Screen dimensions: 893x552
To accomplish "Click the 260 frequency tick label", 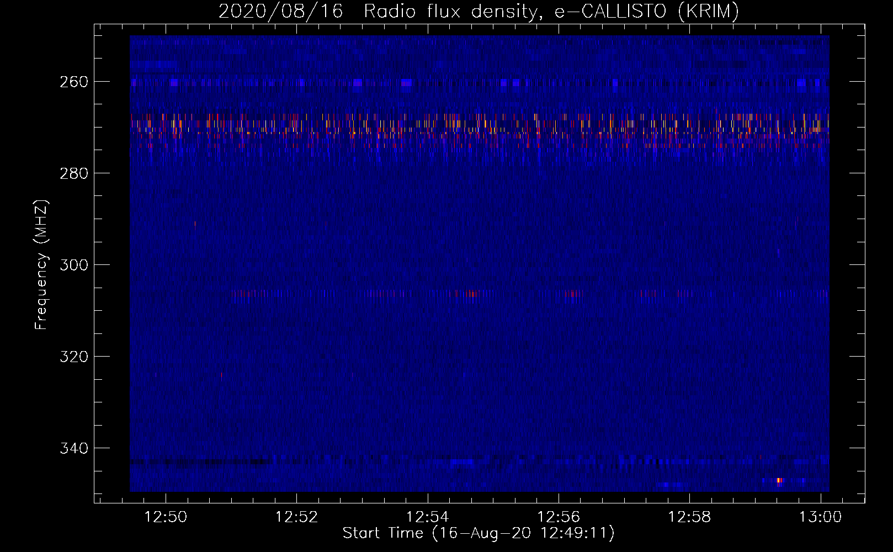I will [73, 82].
